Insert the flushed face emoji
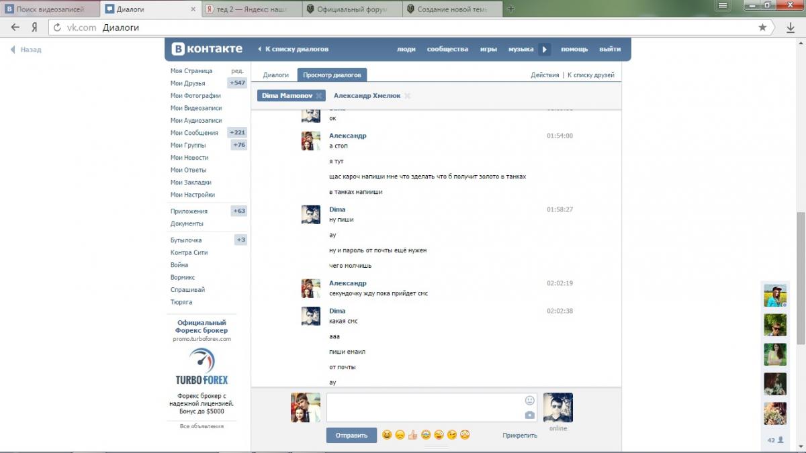 [x=465, y=435]
